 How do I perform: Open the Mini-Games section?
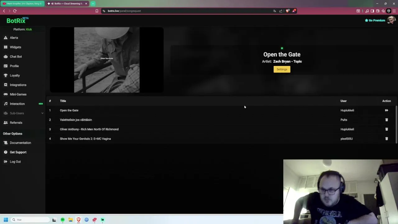click(x=18, y=94)
